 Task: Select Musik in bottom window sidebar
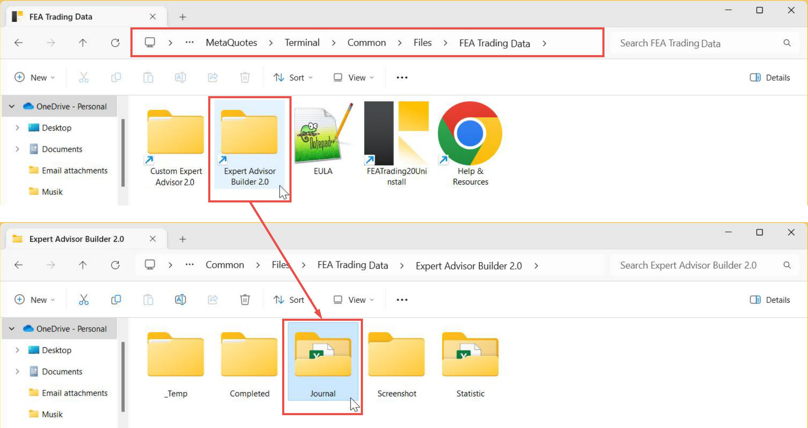(x=46, y=414)
